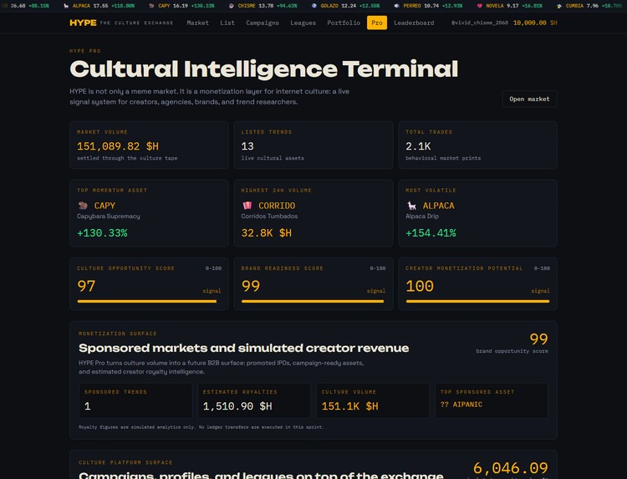Click the 6,046.09 figure in Culture Platform Surface
Viewport: 627px width, 479px height.
[511, 468]
